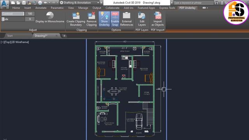249x140 pixels.
Task: Open the [Top] view controls menu
Action: (x=7, y=42)
